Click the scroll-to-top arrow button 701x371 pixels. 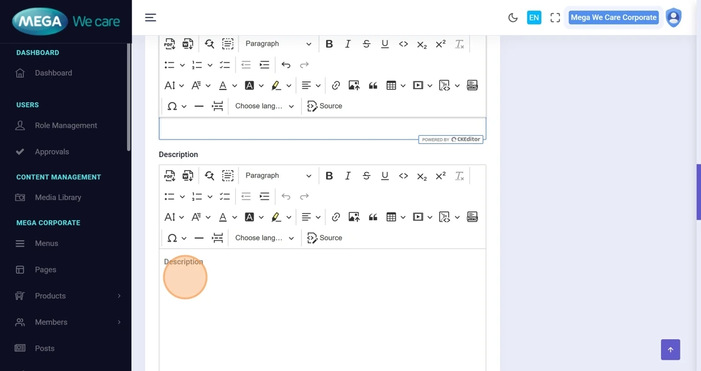(670, 350)
